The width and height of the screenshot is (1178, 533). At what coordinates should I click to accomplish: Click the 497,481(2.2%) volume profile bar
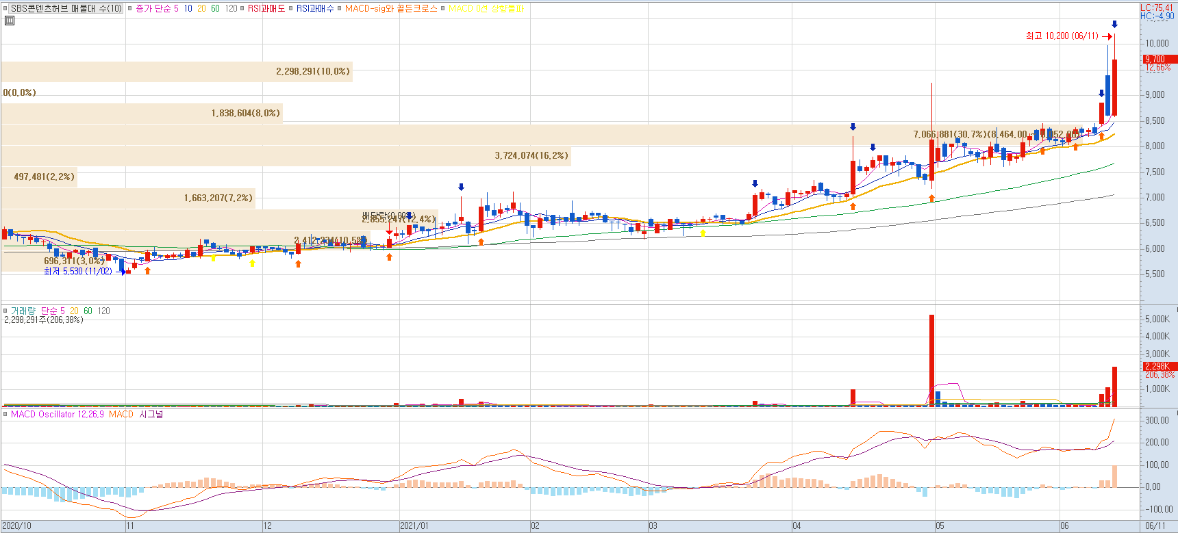39,177
